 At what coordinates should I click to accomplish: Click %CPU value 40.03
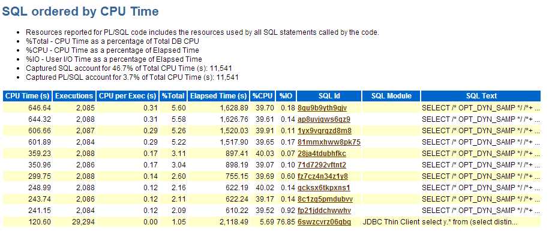[265, 154]
